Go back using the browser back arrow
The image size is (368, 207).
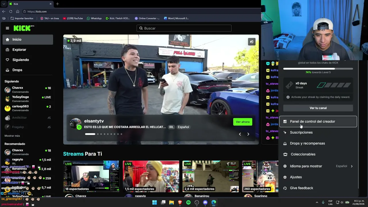[4, 11]
